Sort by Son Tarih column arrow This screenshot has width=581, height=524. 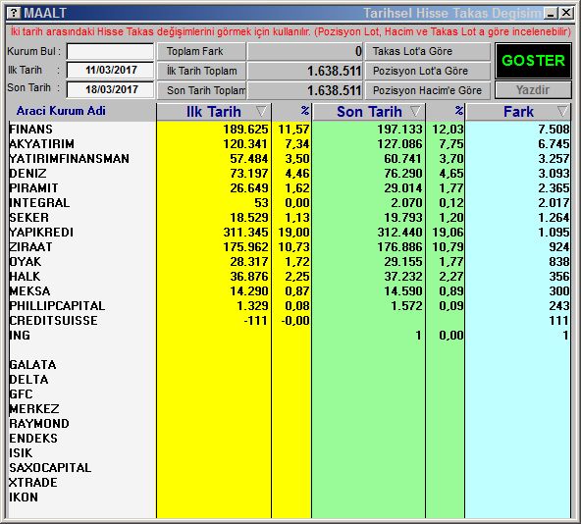click(x=415, y=111)
